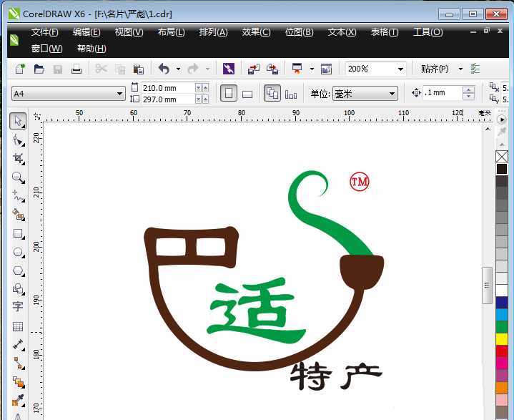514x420 pixels.
Task: Set landscape page orientation
Action: (247, 94)
